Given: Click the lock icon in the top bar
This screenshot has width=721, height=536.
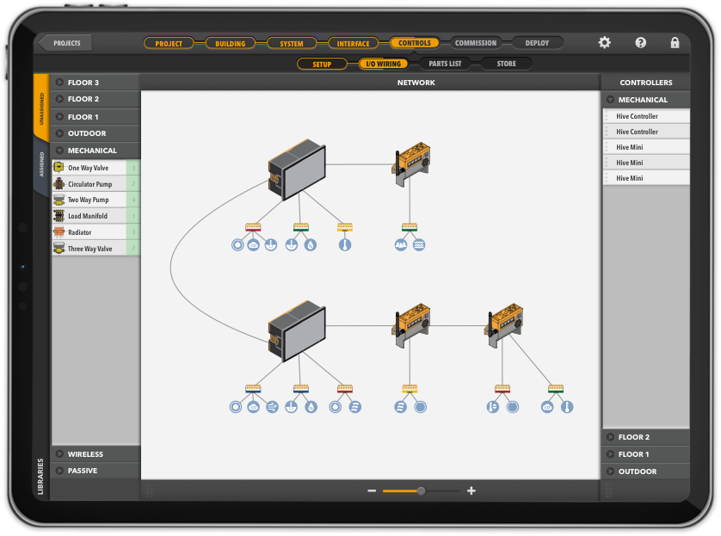Looking at the screenshot, I should coord(675,42).
